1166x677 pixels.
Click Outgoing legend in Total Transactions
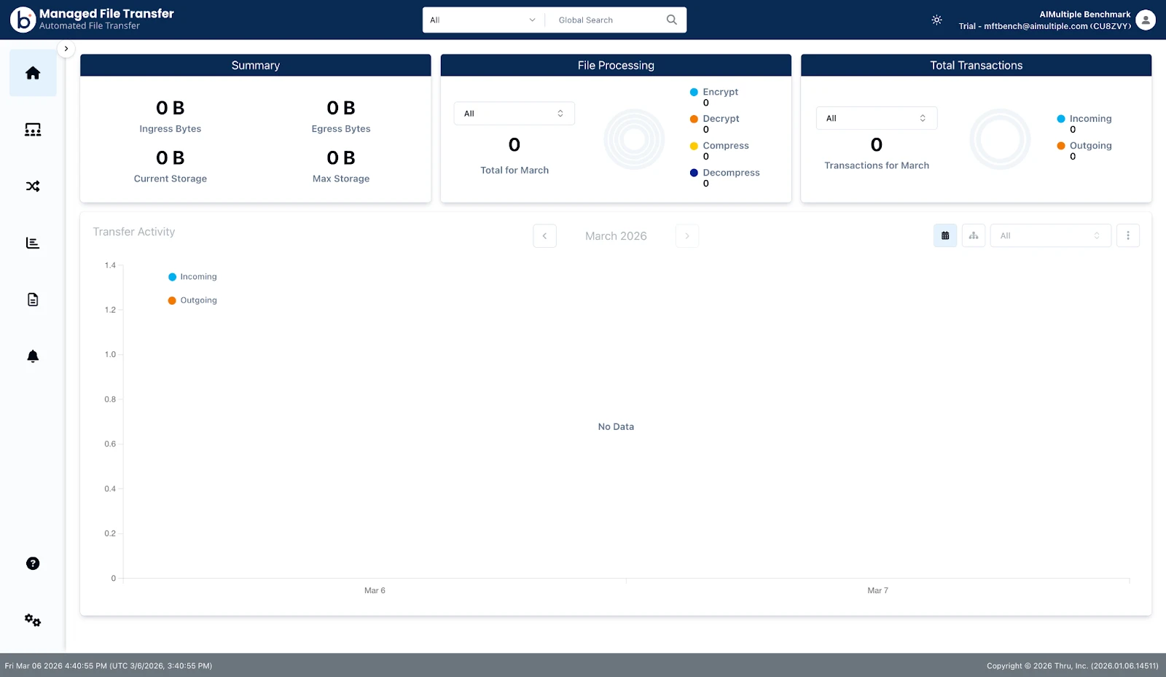pyautogui.click(x=1084, y=146)
